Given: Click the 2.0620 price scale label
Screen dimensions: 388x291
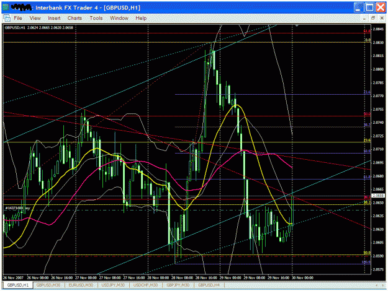Looking at the screenshot, I should click(378, 229).
